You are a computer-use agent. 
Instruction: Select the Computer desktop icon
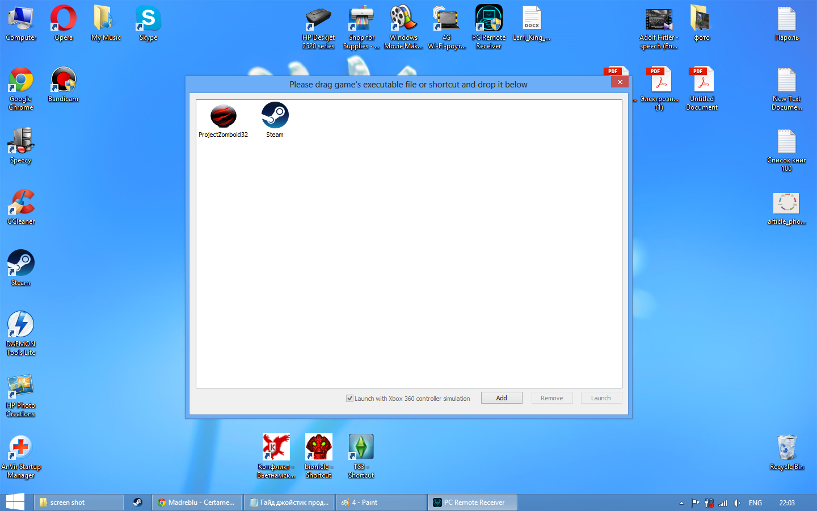point(21,24)
